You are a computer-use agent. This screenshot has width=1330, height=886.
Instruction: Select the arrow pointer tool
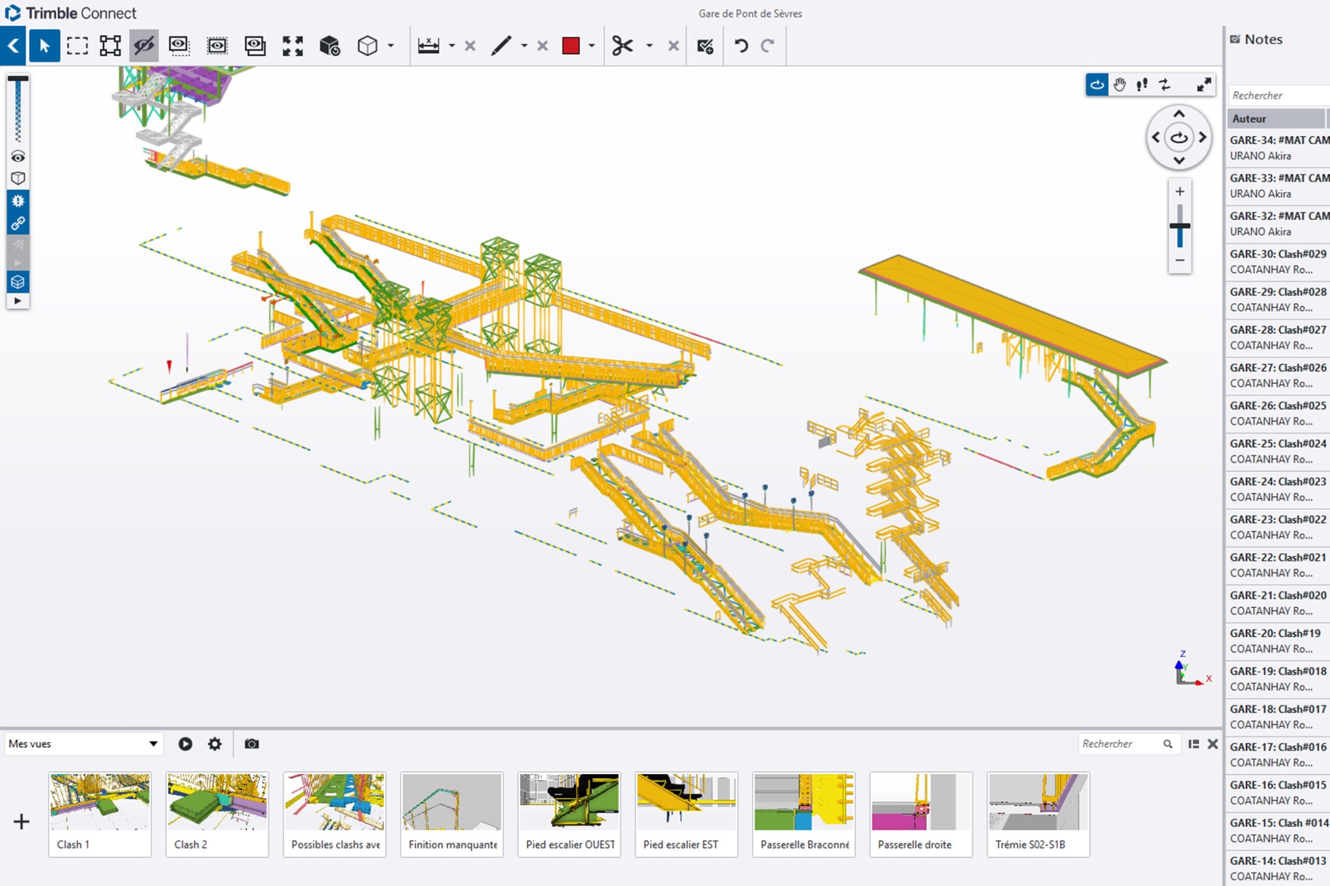point(45,46)
